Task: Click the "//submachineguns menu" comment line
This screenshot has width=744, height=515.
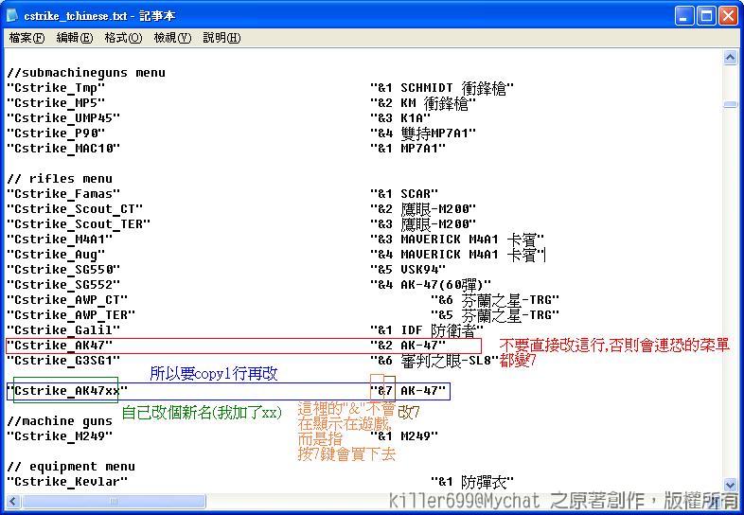Action: tap(86, 73)
